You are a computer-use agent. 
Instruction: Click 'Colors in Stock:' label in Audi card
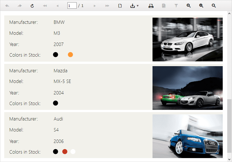click(25, 152)
